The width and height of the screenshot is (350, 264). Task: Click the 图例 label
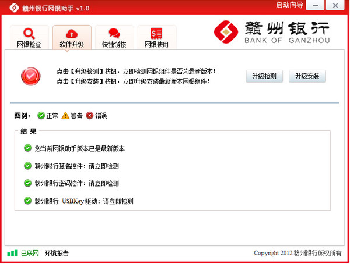(22, 116)
